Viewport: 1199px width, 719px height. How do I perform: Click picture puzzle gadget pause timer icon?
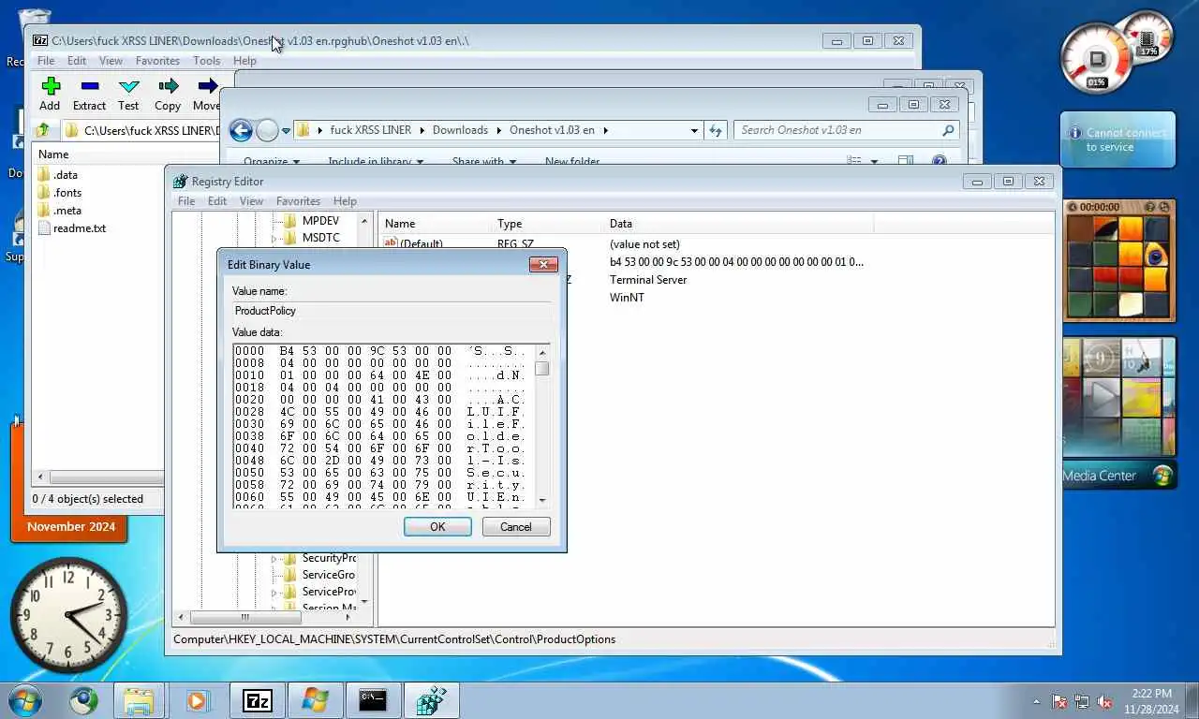click(x=1073, y=207)
